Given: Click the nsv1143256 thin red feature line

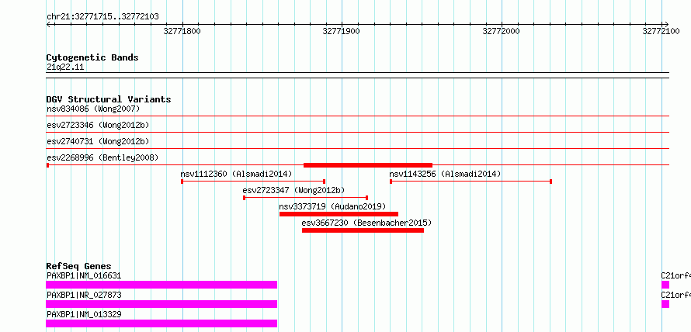Looking at the screenshot, I should click(x=471, y=182).
